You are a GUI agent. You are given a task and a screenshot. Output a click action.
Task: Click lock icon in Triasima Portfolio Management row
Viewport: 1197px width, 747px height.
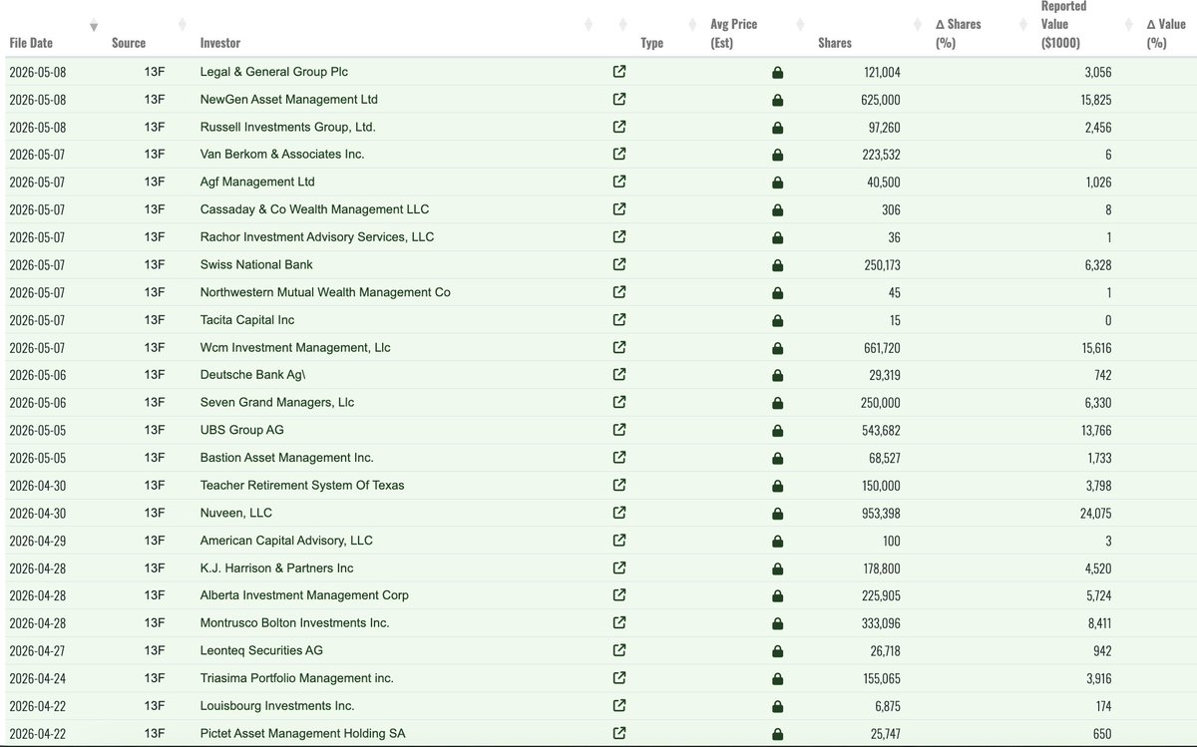click(778, 678)
